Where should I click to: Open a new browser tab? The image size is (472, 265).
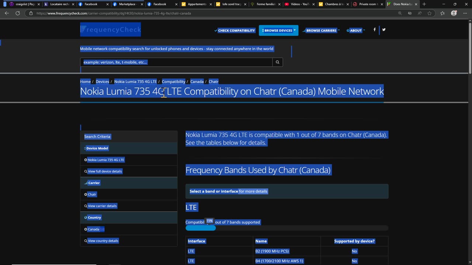(424, 4)
